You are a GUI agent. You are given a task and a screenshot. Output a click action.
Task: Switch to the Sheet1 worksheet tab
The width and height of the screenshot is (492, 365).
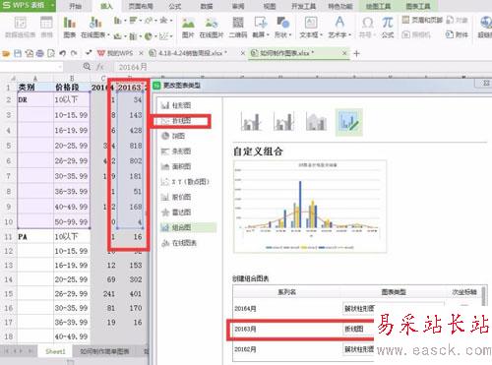point(55,351)
